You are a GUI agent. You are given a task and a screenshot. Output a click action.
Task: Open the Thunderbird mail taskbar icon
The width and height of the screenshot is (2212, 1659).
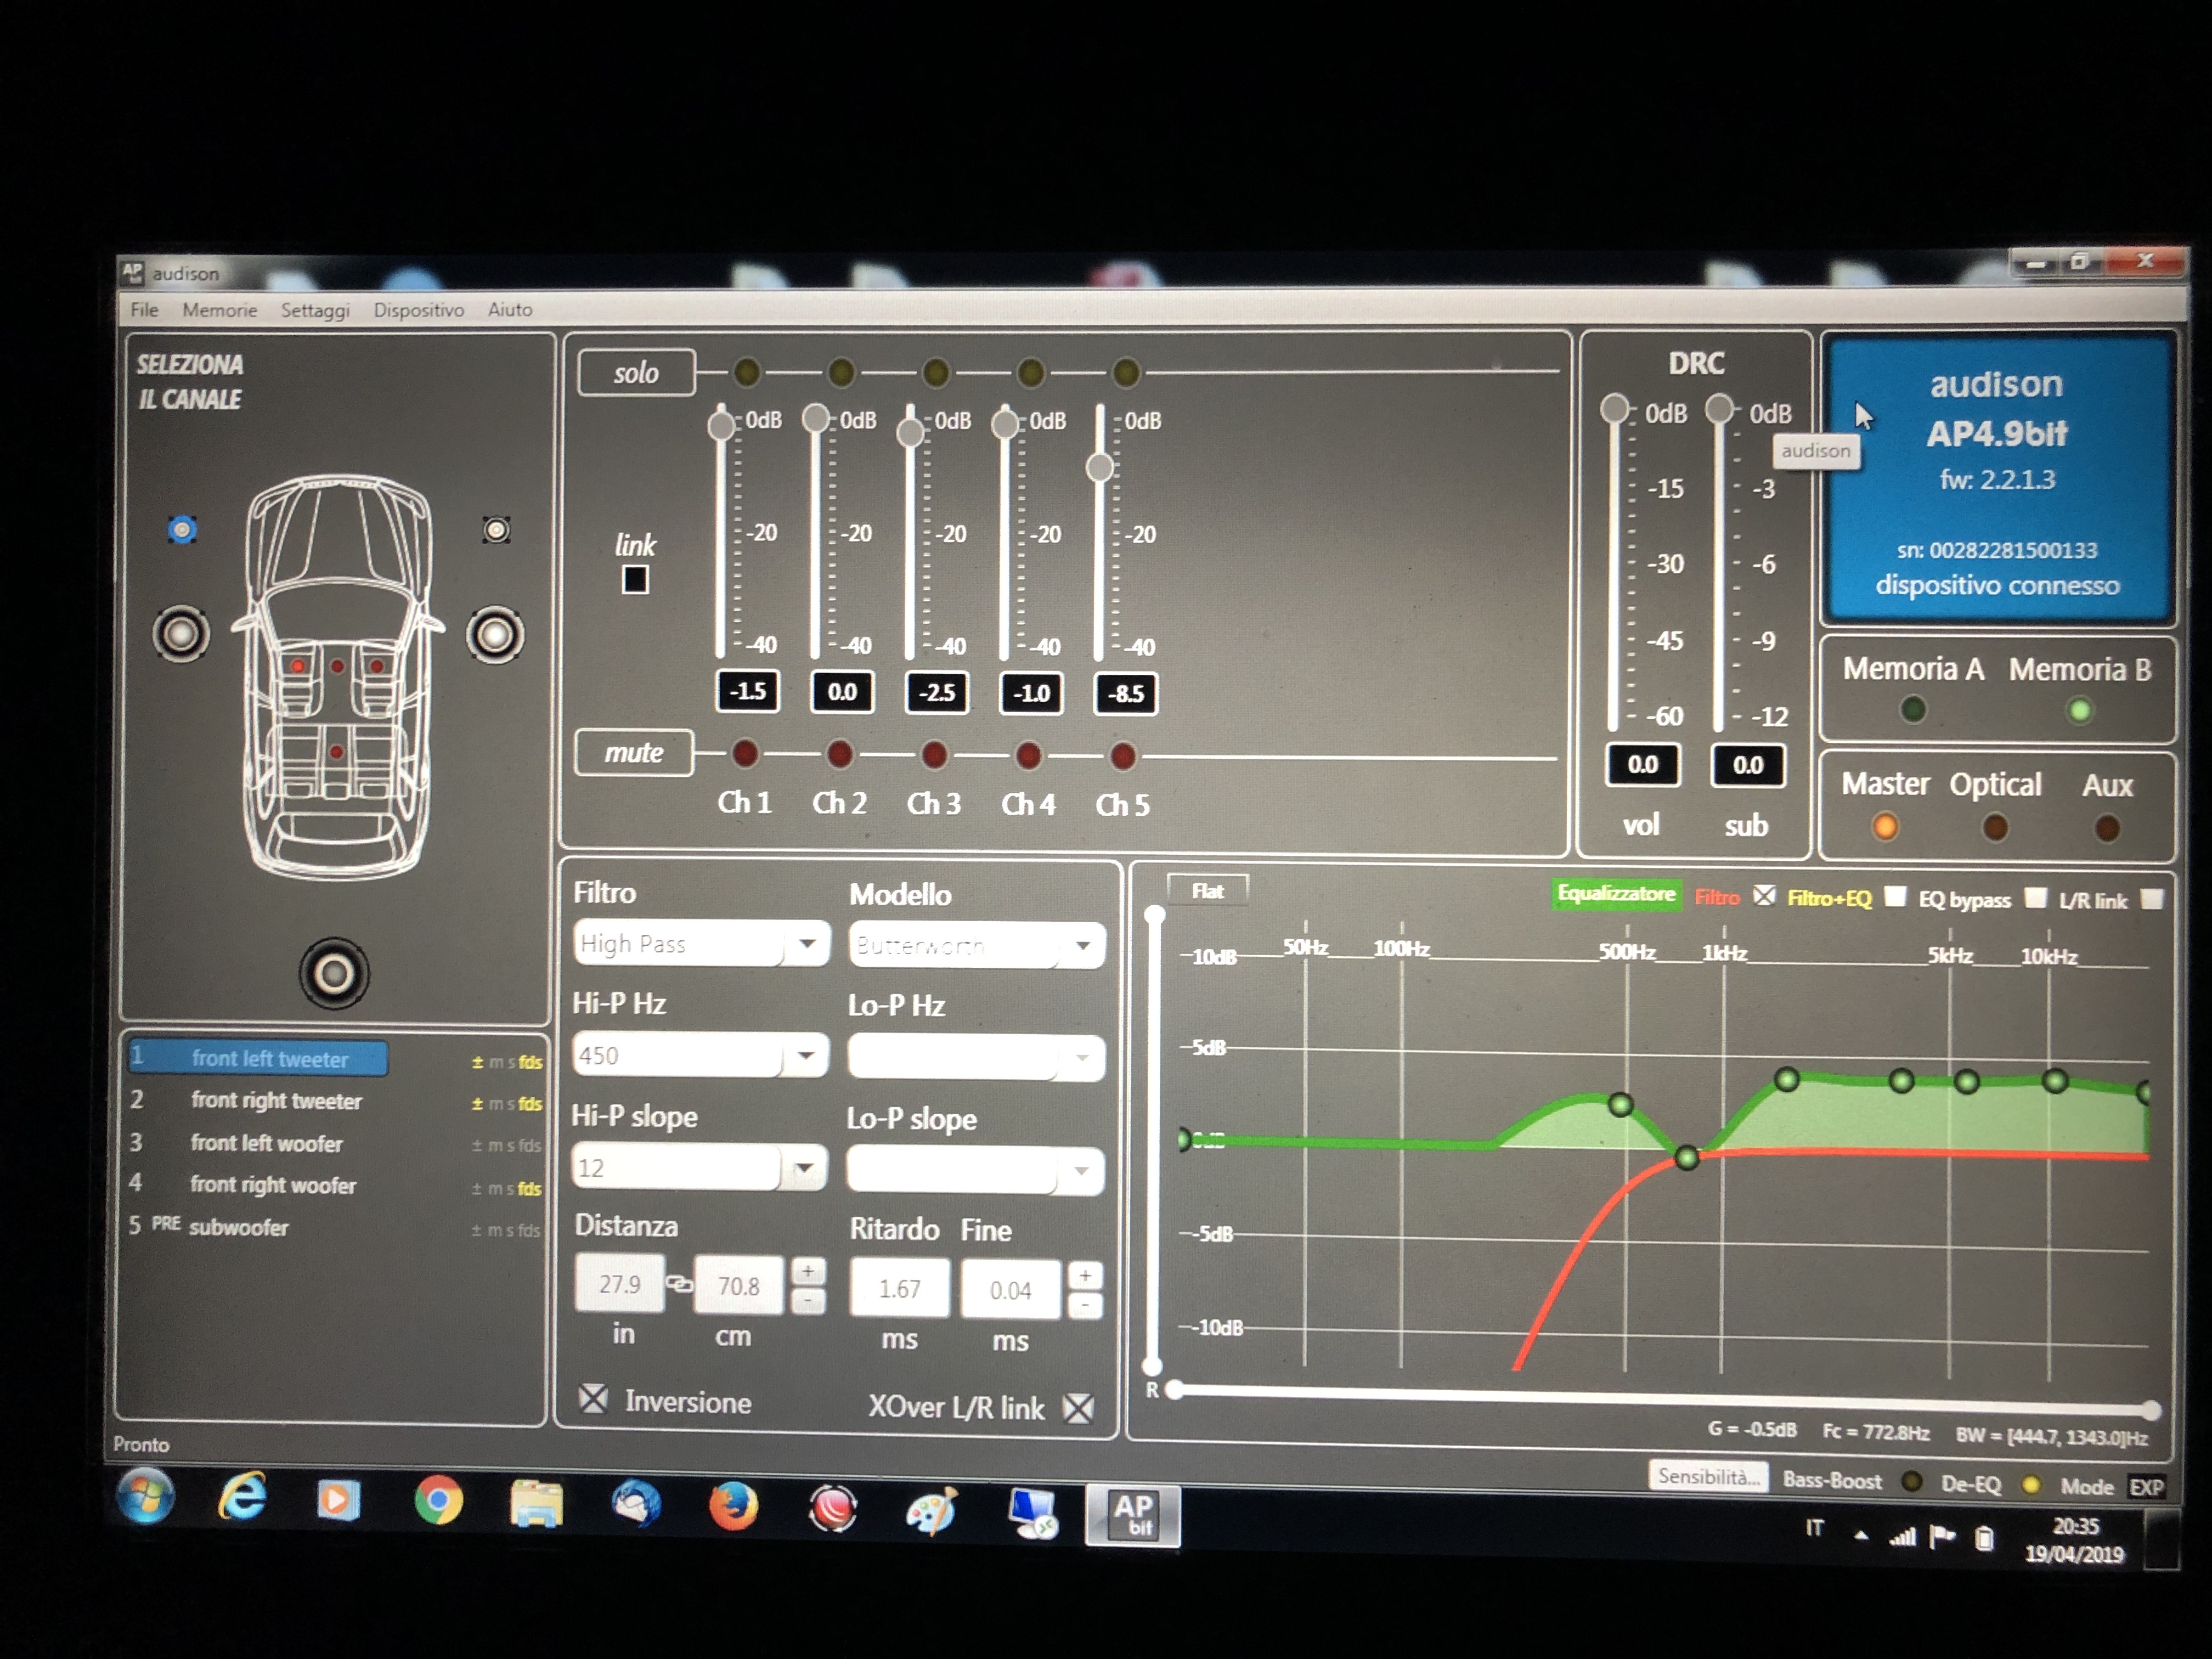(636, 1504)
